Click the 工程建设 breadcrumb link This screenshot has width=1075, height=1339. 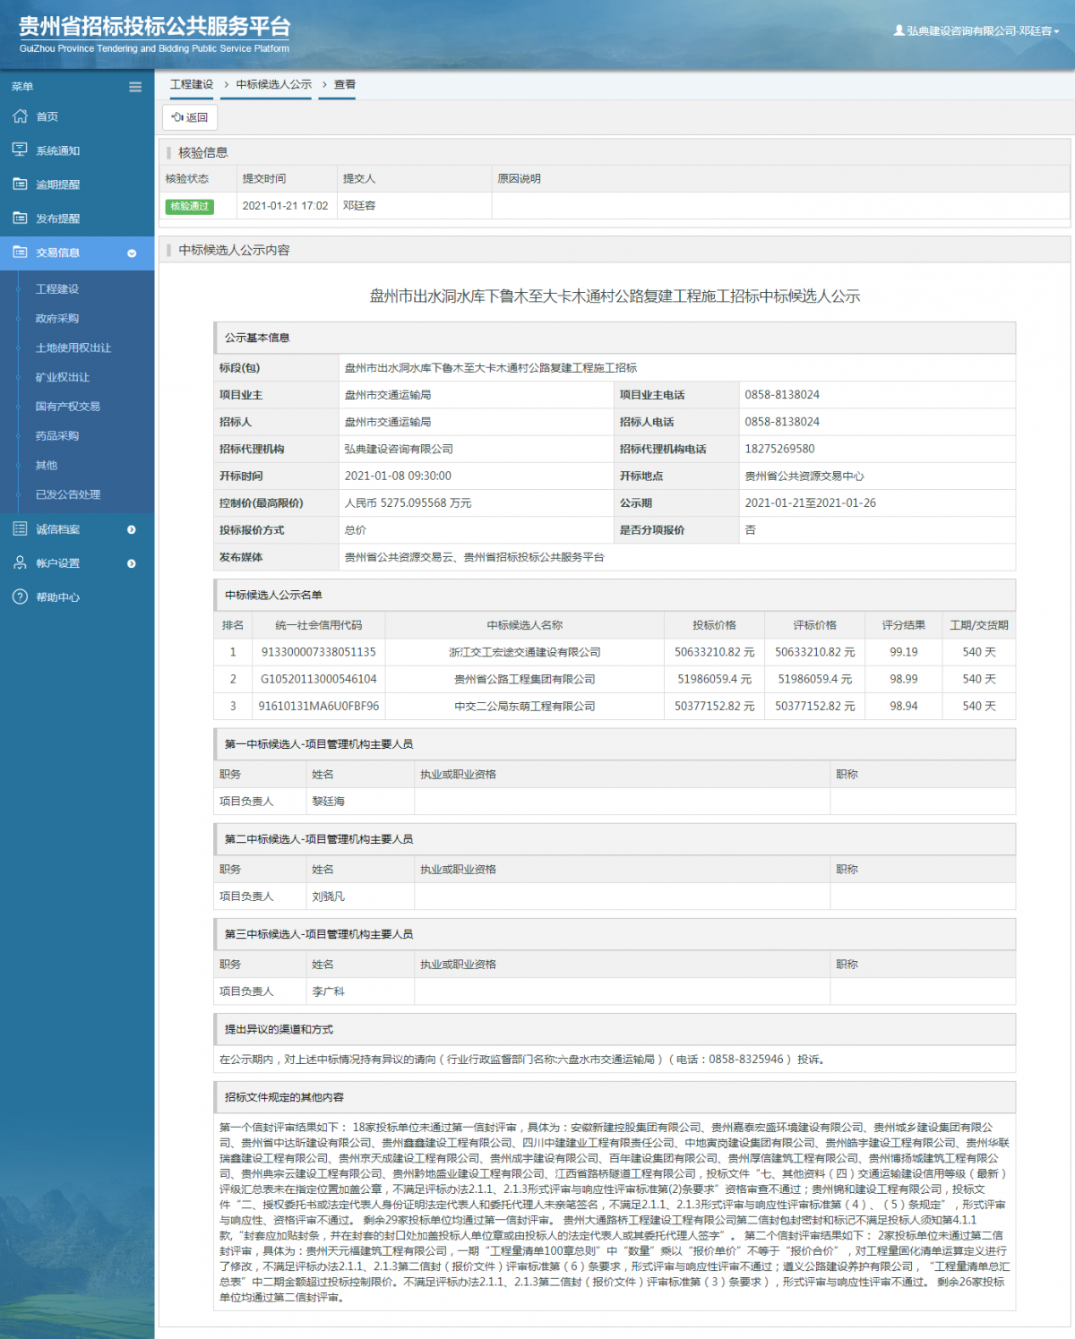point(192,84)
